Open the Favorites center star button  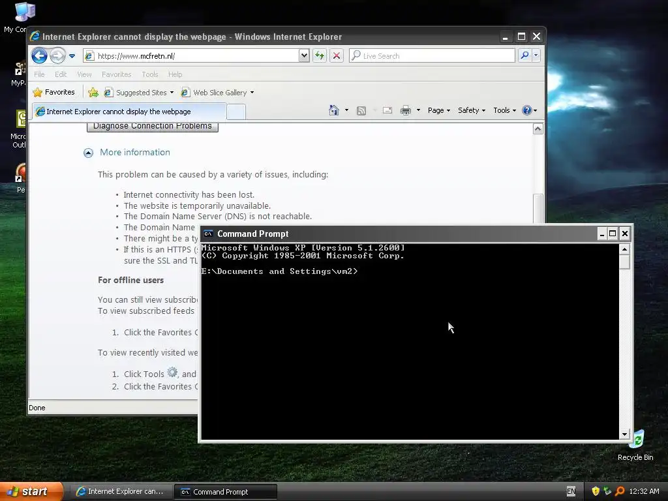coord(54,92)
